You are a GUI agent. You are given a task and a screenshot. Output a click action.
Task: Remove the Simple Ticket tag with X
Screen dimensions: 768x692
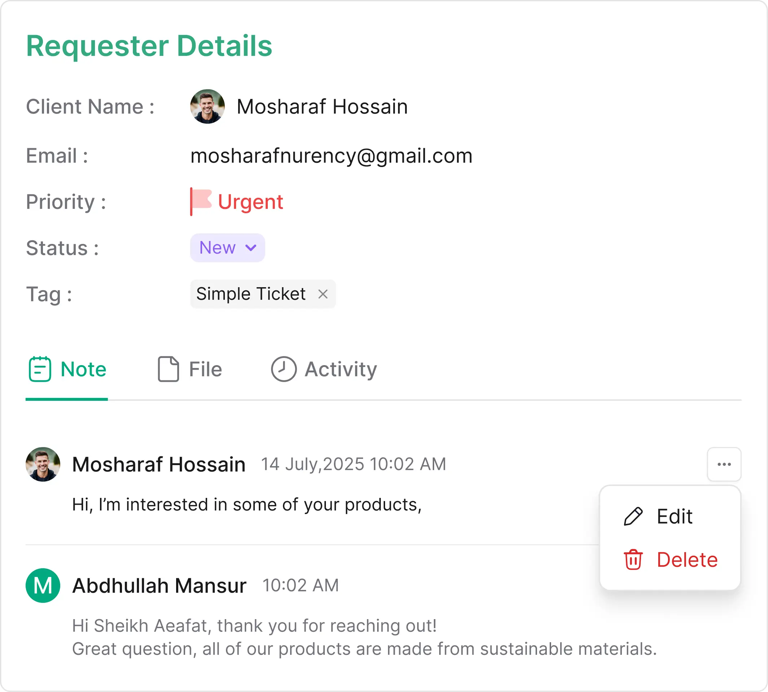[323, 294]
